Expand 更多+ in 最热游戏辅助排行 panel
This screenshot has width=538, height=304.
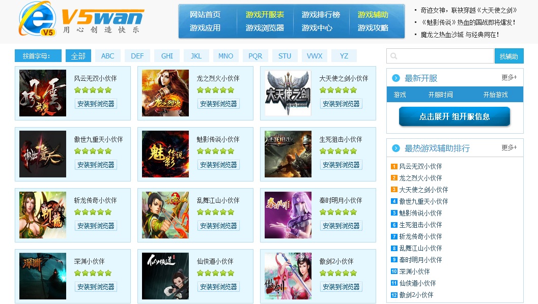pos(508,148)
